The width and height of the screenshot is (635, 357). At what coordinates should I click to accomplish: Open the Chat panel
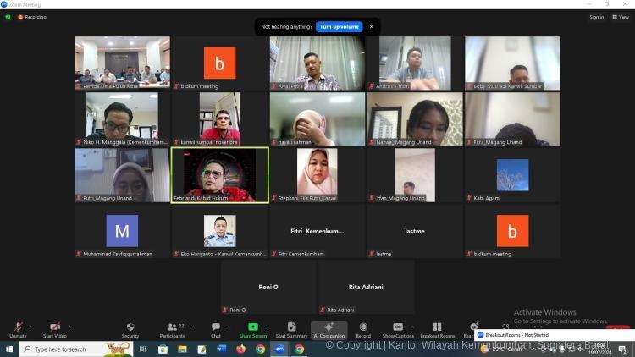click(x=215, y=330)
